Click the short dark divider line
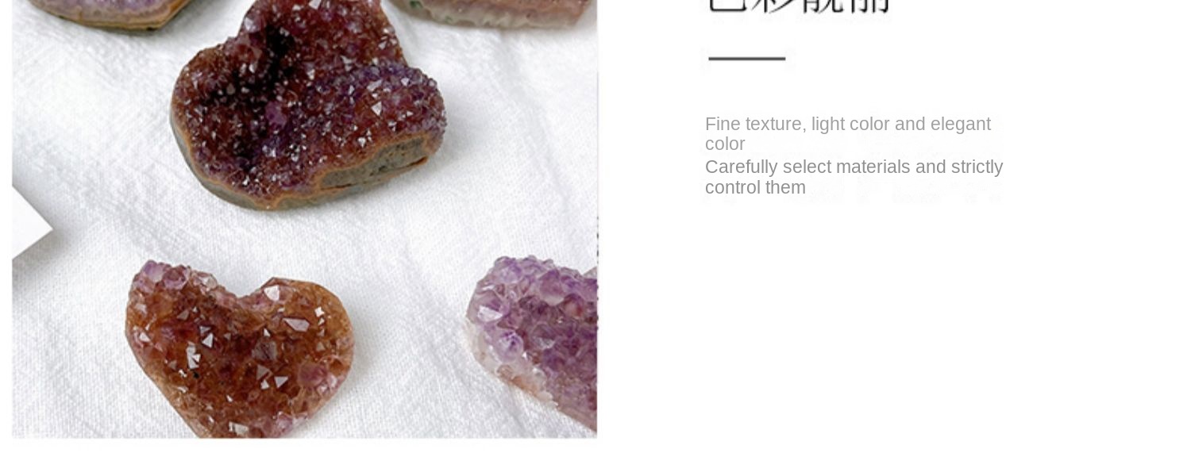The width and height of the screenshot is (1191, 453). coord(746,58)
